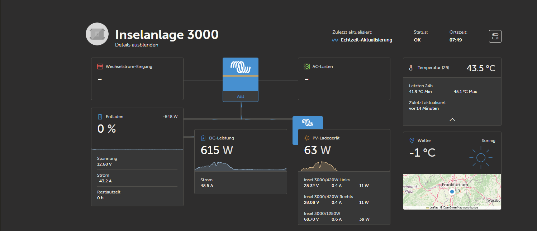Screen dimensions: 537x231
Task: Click the Insel 3000/1250W row
Action: [344, 216]
